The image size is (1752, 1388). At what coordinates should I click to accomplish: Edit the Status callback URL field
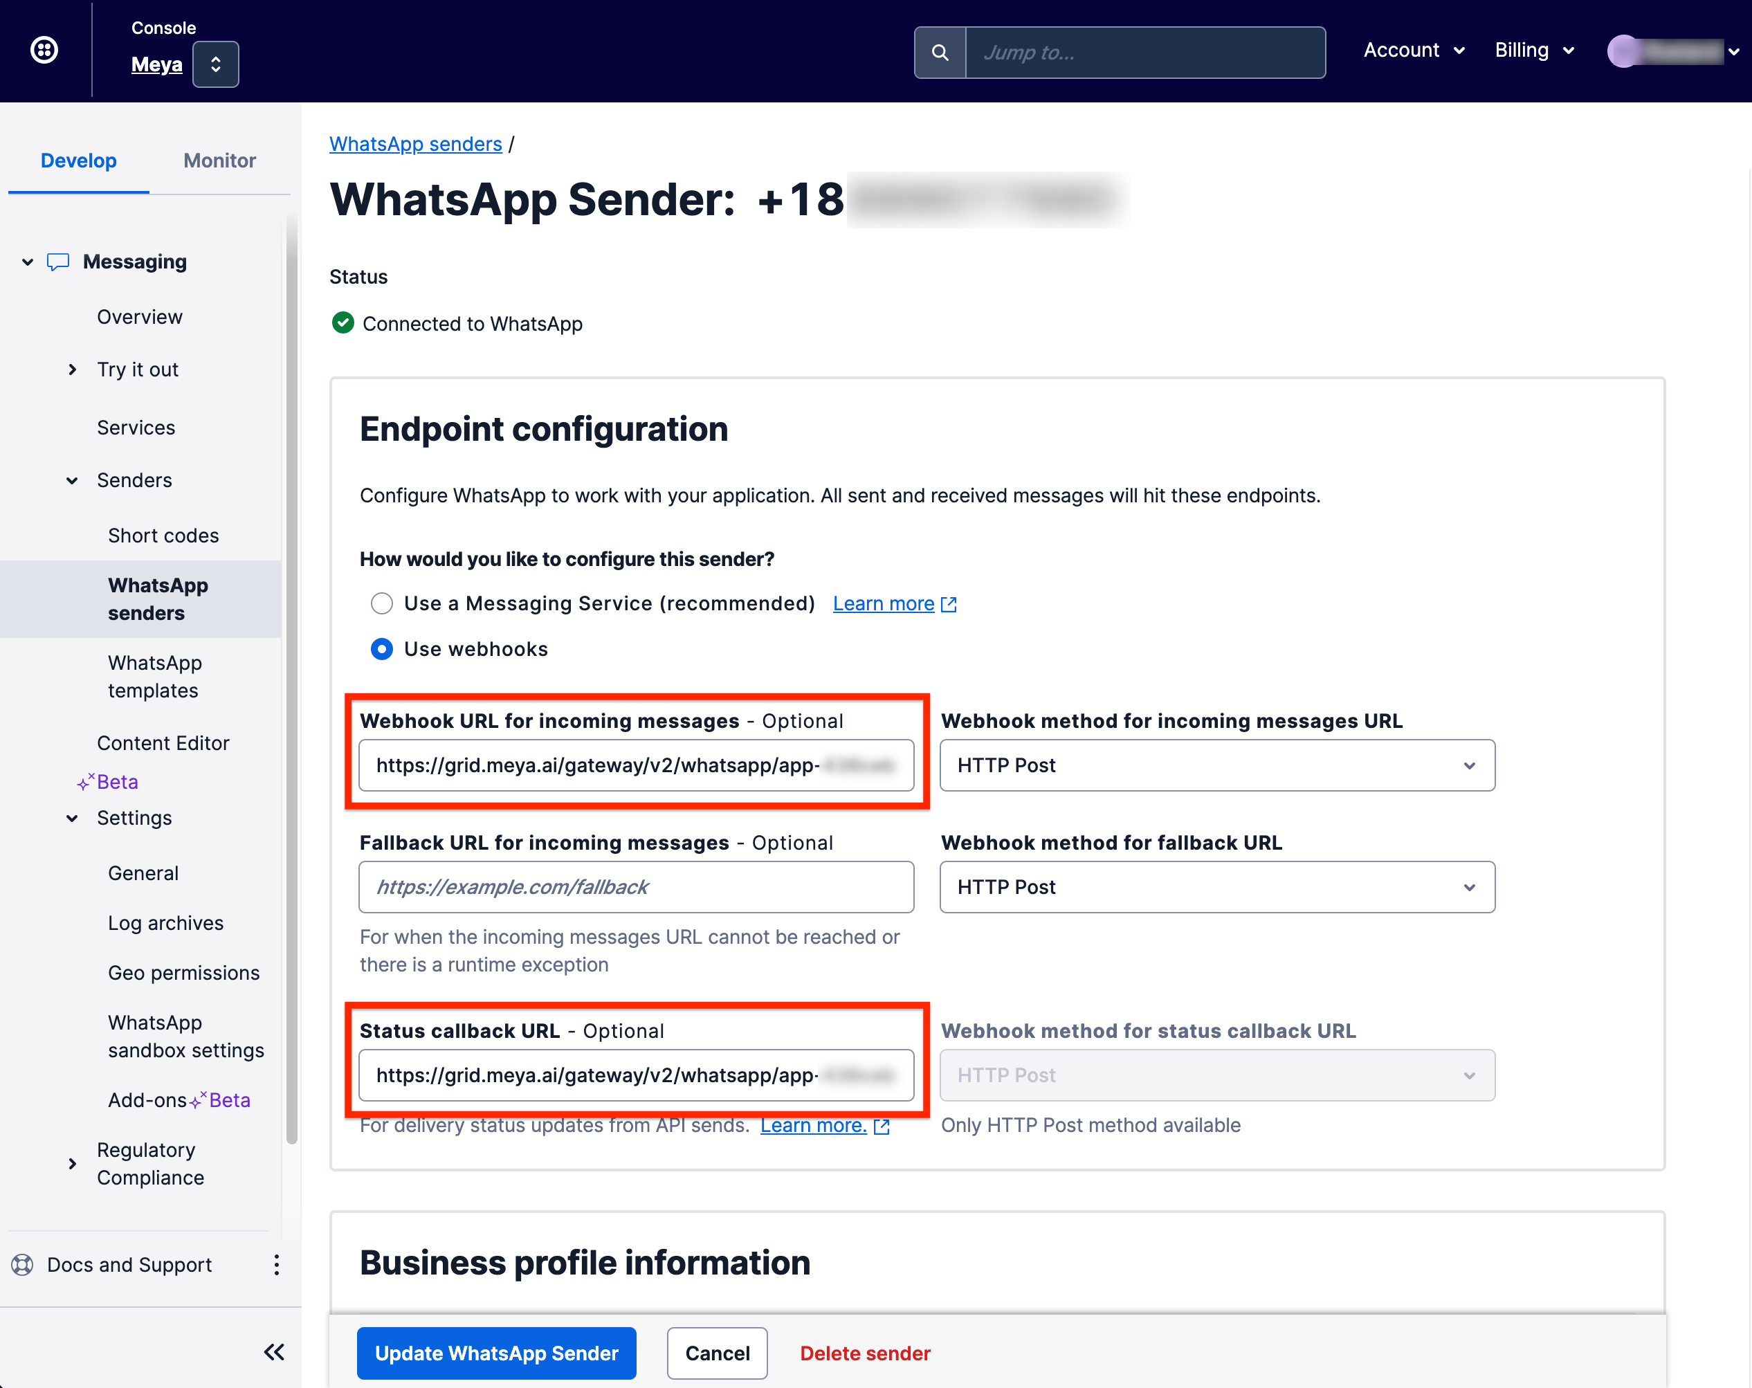637,1075
